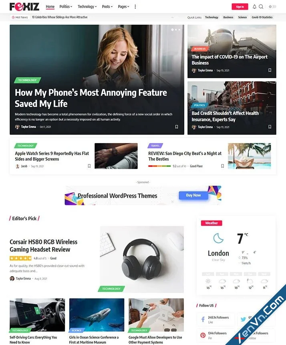Bookmark the Bad Credit health insurance article
Screen dimensions: 286x345
point(270,127)
